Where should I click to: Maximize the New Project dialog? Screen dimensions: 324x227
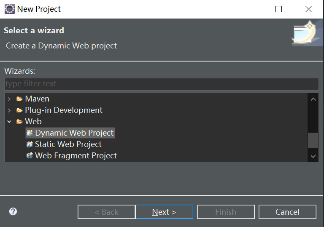click(278, 9)
